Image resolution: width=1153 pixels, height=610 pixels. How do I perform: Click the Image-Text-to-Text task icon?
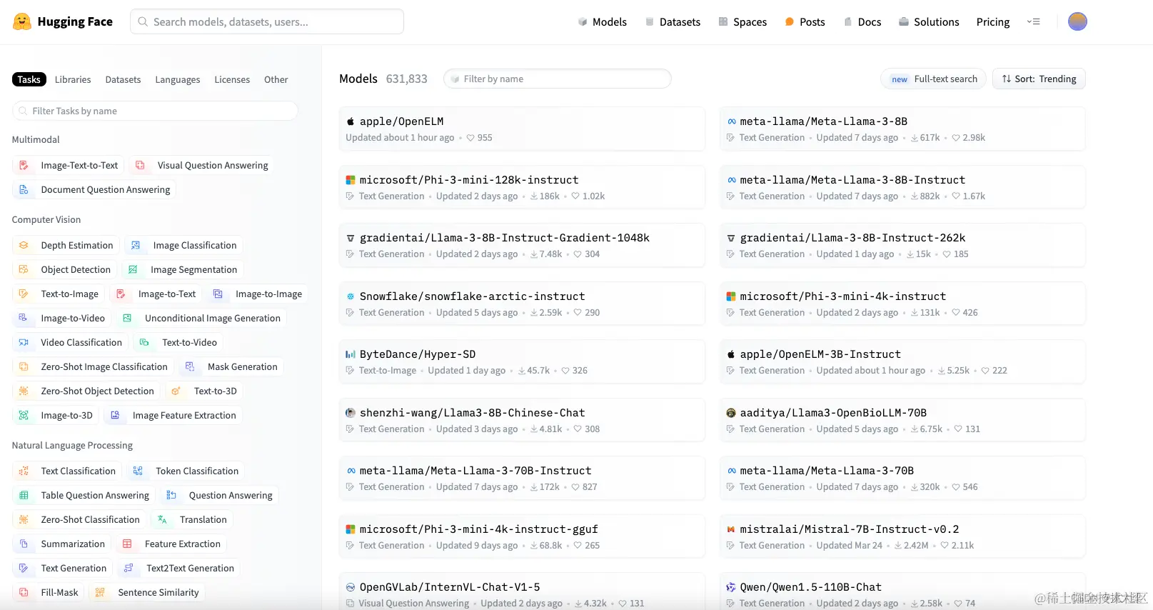click(24, 165)
